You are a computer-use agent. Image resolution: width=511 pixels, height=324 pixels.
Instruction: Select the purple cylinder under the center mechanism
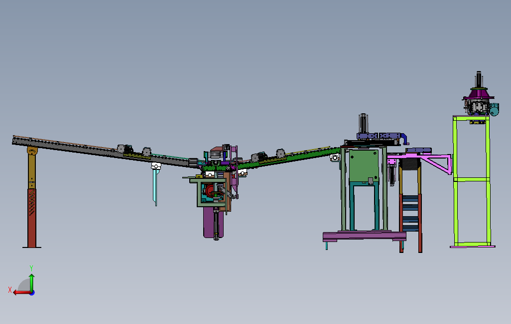[x=209, y=223]
